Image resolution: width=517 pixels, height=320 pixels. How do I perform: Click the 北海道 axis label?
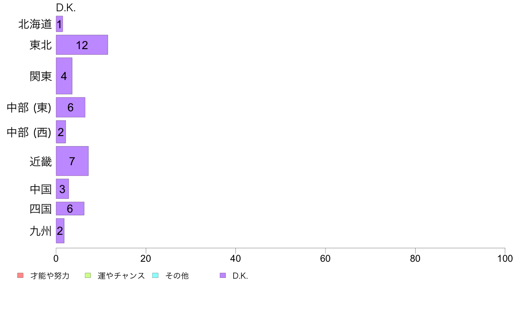[x=35, y=24]
